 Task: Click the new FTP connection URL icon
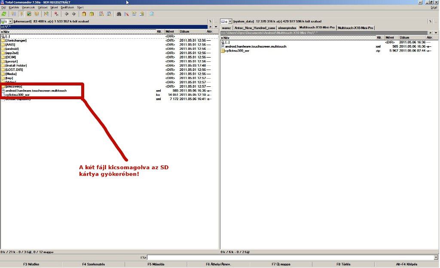click(109, 14)
